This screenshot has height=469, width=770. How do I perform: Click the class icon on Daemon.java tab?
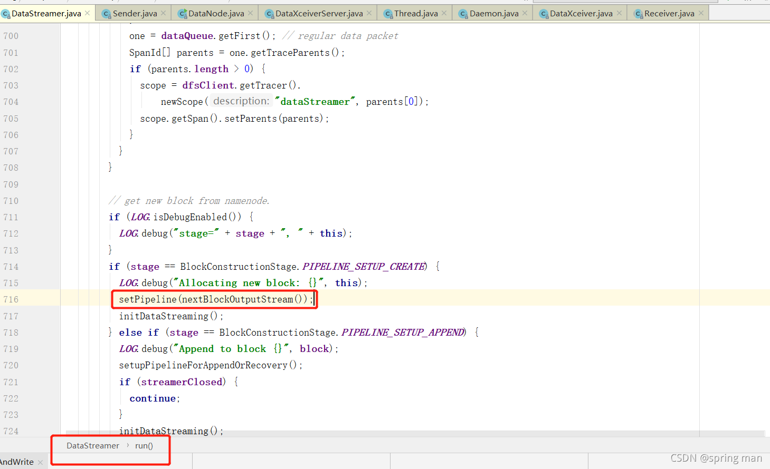tap(463, 14)
